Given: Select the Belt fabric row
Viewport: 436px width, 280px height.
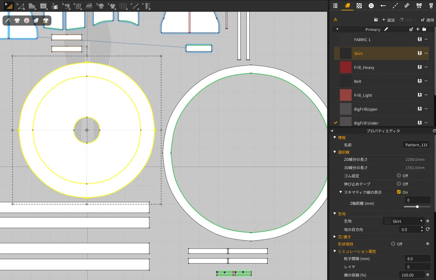Looking at the screenshot, I should pyautogui.click(x=381, y=81).
